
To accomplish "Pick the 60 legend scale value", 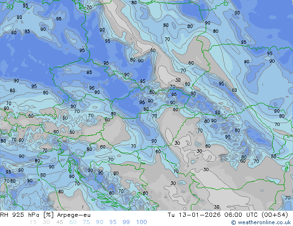I will pyautogui.click(x=73, y=222).
